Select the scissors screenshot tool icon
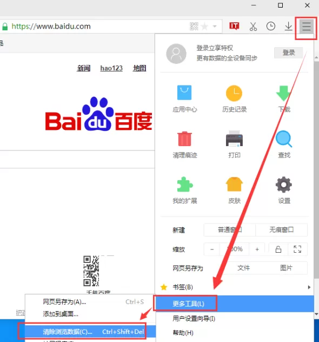The width and height of the screenshot is (319, 342). (253, 27)
